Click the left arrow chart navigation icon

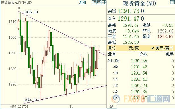pyautogui.click(x=94, y=2)
